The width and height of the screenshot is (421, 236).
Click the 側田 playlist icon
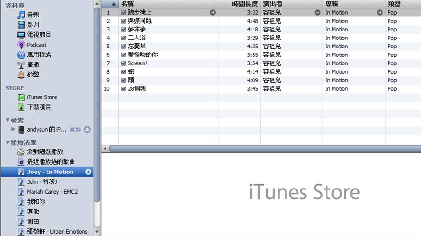pyautogui.click(x=21, y=221)
